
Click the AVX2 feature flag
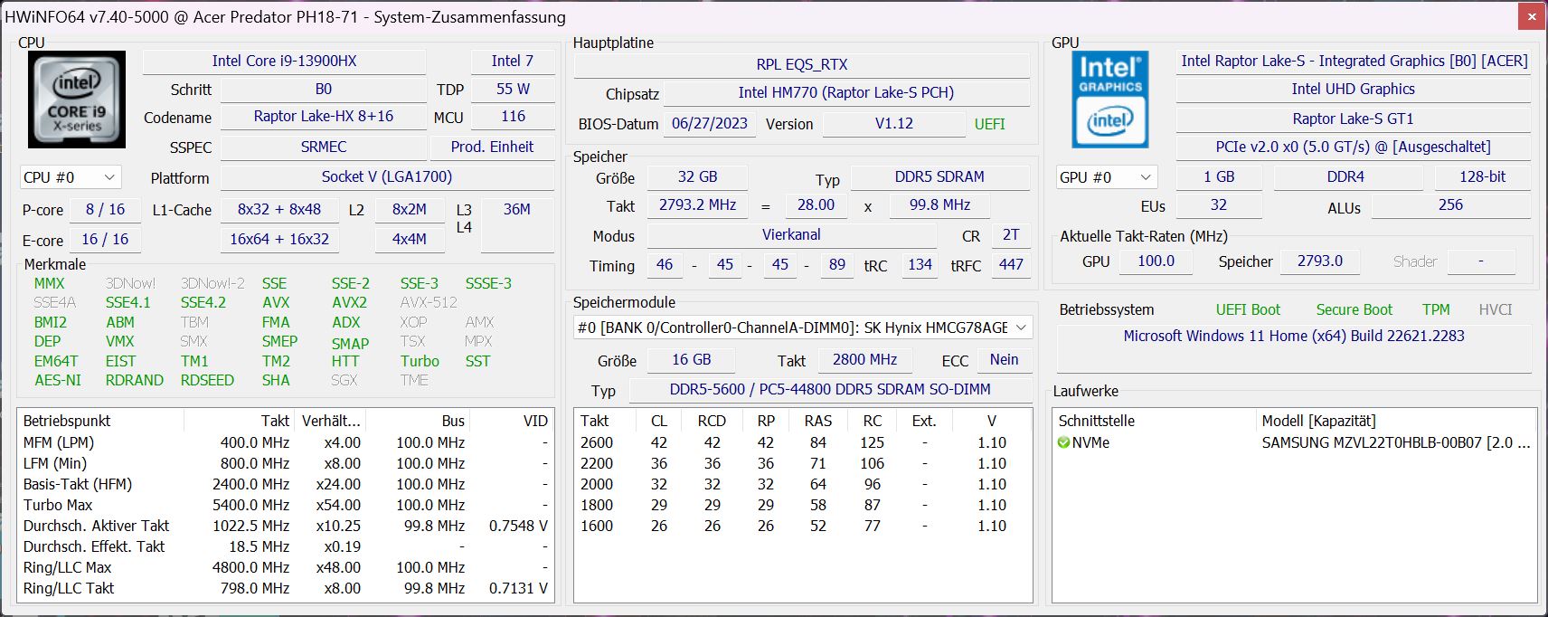click(x=349, y=303)
